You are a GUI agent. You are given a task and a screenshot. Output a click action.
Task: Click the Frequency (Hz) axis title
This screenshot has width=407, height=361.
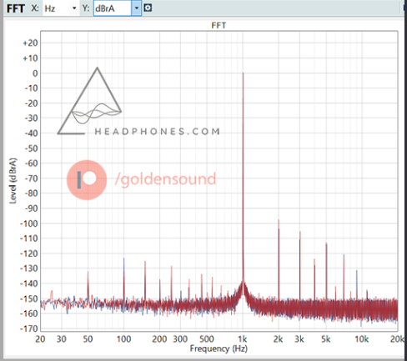(219, 348)
